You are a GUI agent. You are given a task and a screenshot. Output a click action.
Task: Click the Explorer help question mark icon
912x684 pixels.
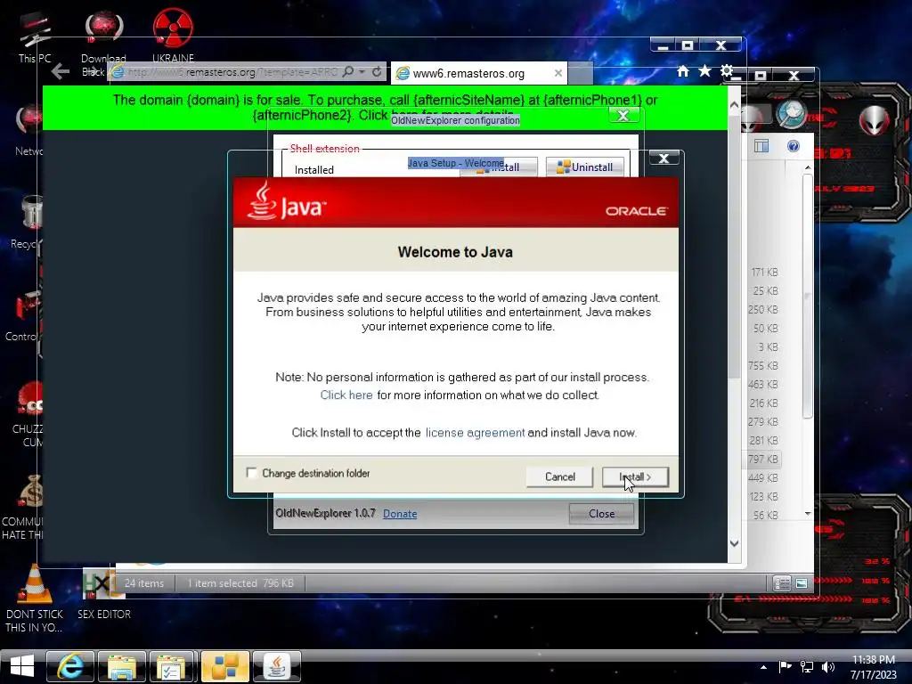point(793,146)
